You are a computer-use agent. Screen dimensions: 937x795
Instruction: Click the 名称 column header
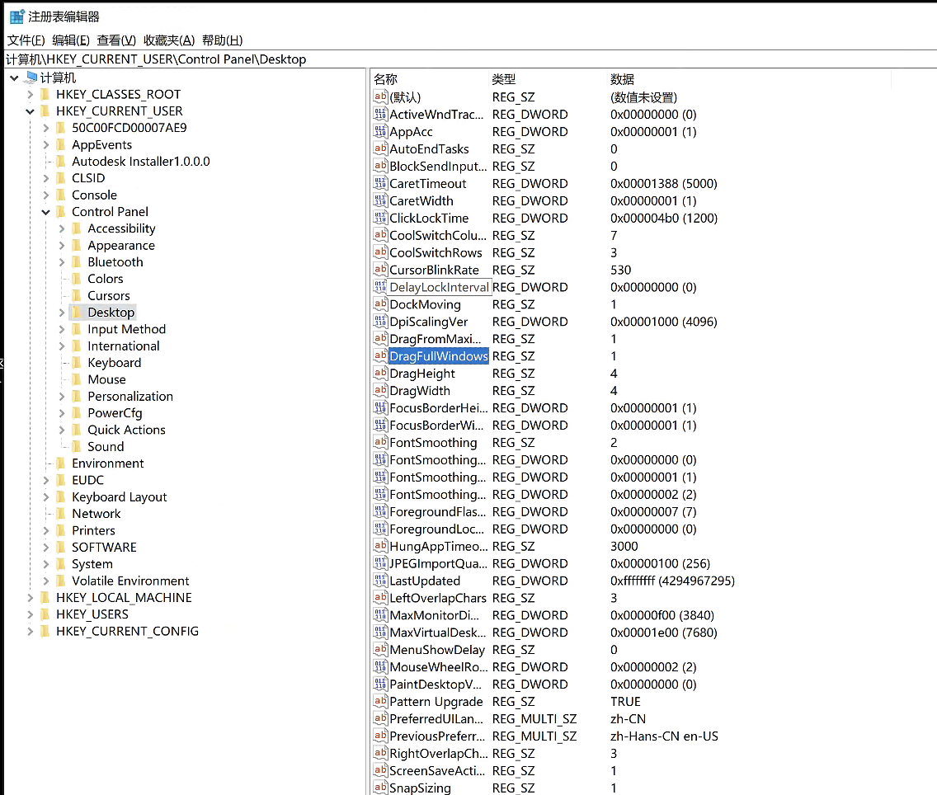click(x=385, y=79)
